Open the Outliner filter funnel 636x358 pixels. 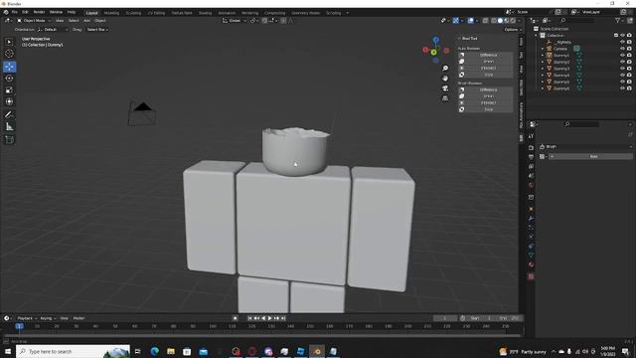click(617, 20)
